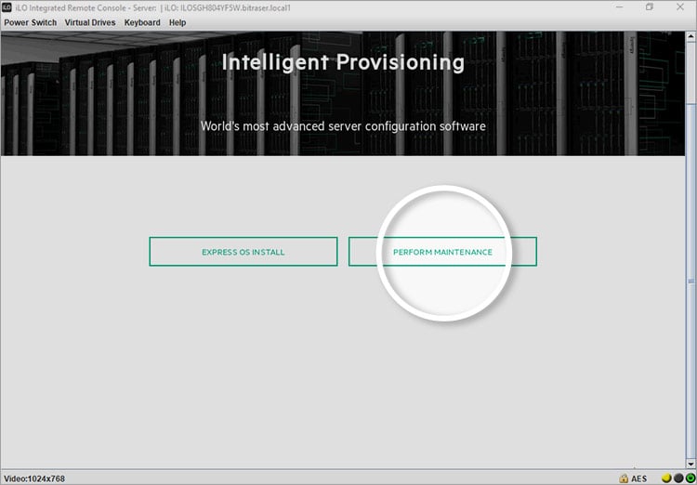
Task: Open the Virtual Drives menu
Action: [x=90, y=22]
